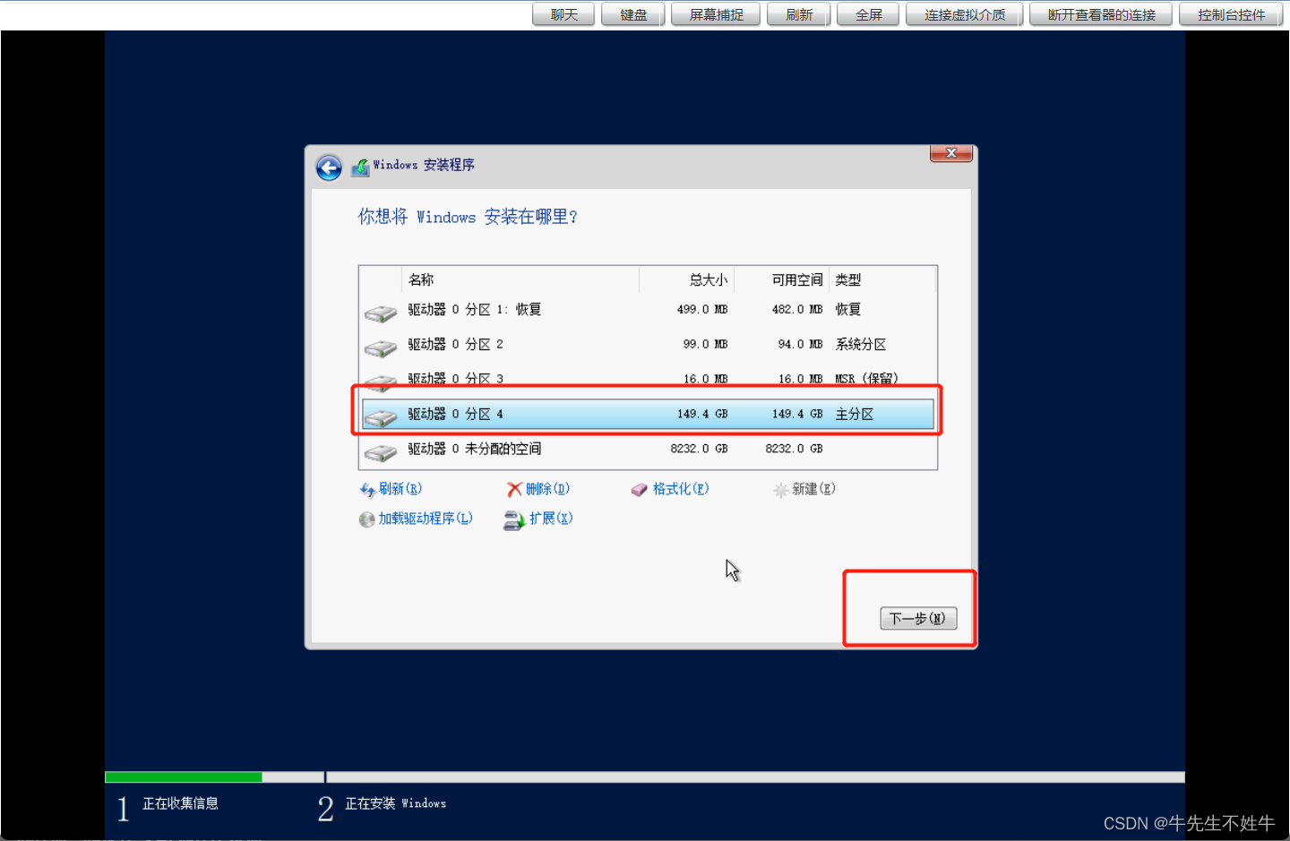1290x841 pixels.
Task: Select row 驱动器 0 分区 4
Action: tap(648, 415)
